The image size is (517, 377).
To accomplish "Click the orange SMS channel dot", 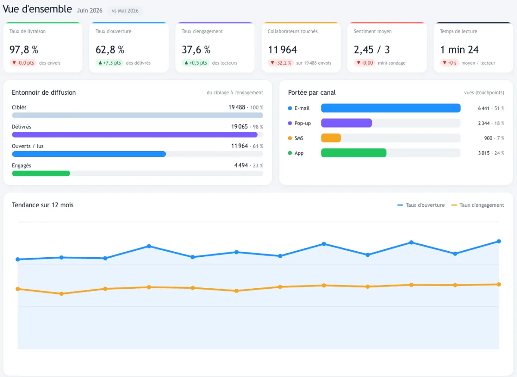I will coord(290,138).
